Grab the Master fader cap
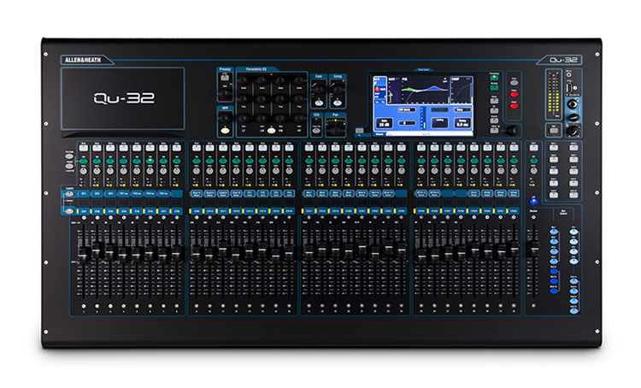 coord(534,249)
